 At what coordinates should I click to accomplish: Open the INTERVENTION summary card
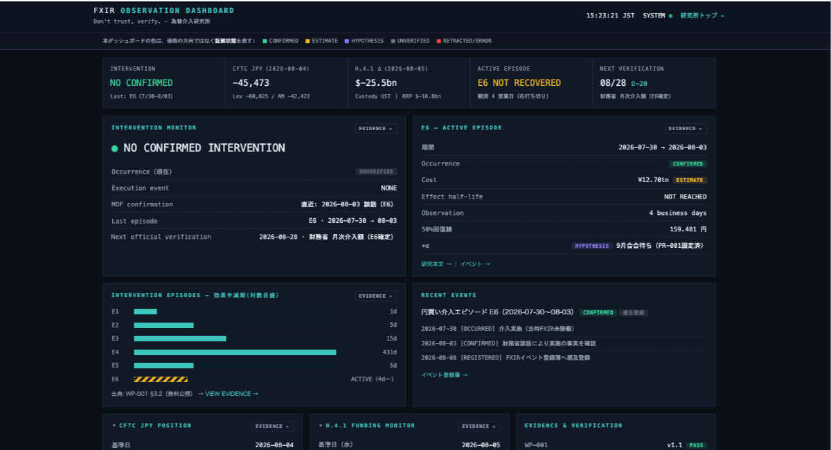pyautogui.click(x=164, y=82)
